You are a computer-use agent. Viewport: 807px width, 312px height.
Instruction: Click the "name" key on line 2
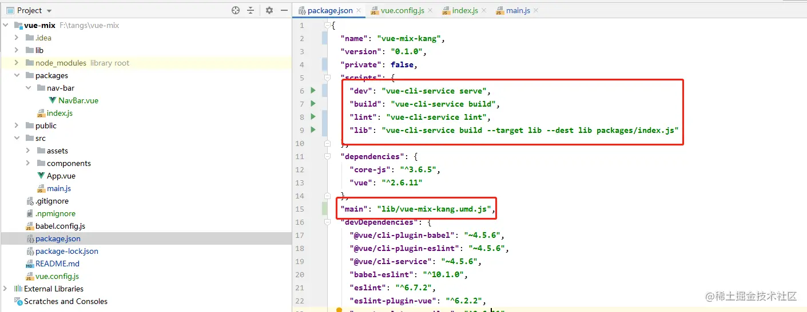click(354, 38)
